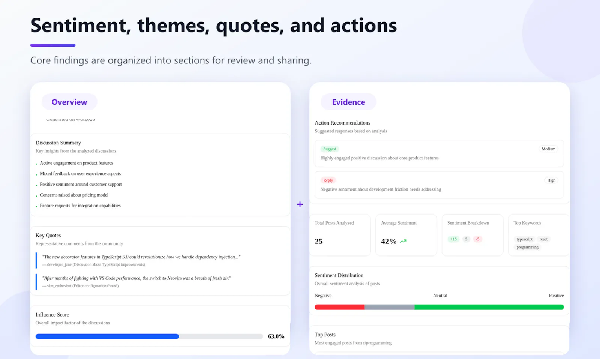Click the 'Positive' label above sentiment bar
This screenshot has height=359, width=600.
[556, 296]
